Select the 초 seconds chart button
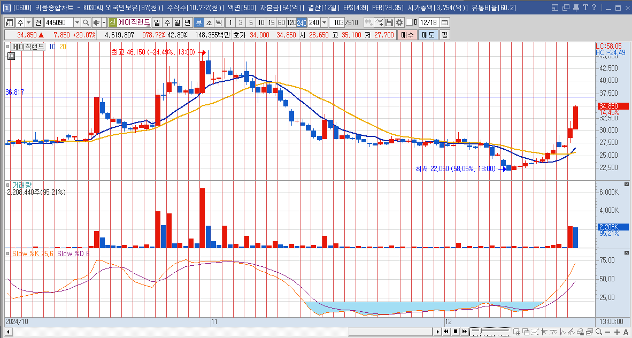The image size is (632, 338). point(209,22)
